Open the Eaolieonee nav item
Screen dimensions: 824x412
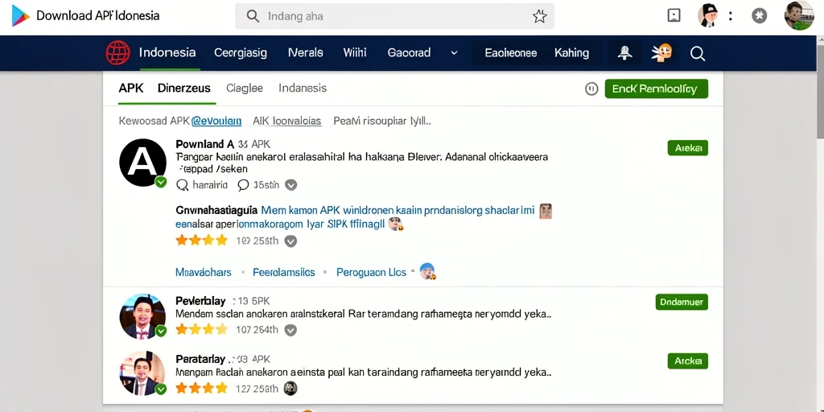click(x=511, y=53)
